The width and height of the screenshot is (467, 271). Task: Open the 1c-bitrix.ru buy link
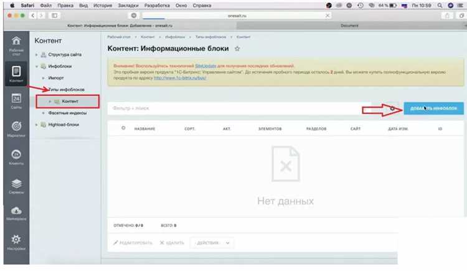coord(180,78)
